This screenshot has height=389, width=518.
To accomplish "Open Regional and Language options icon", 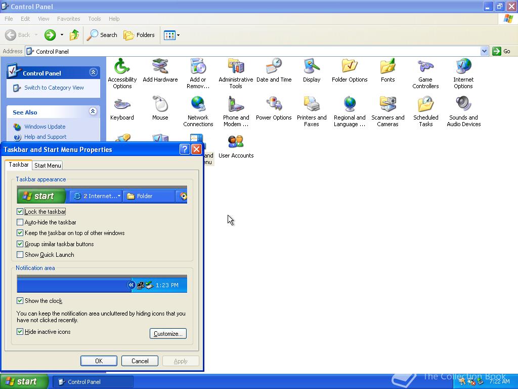I will click(x=350, y=111).
